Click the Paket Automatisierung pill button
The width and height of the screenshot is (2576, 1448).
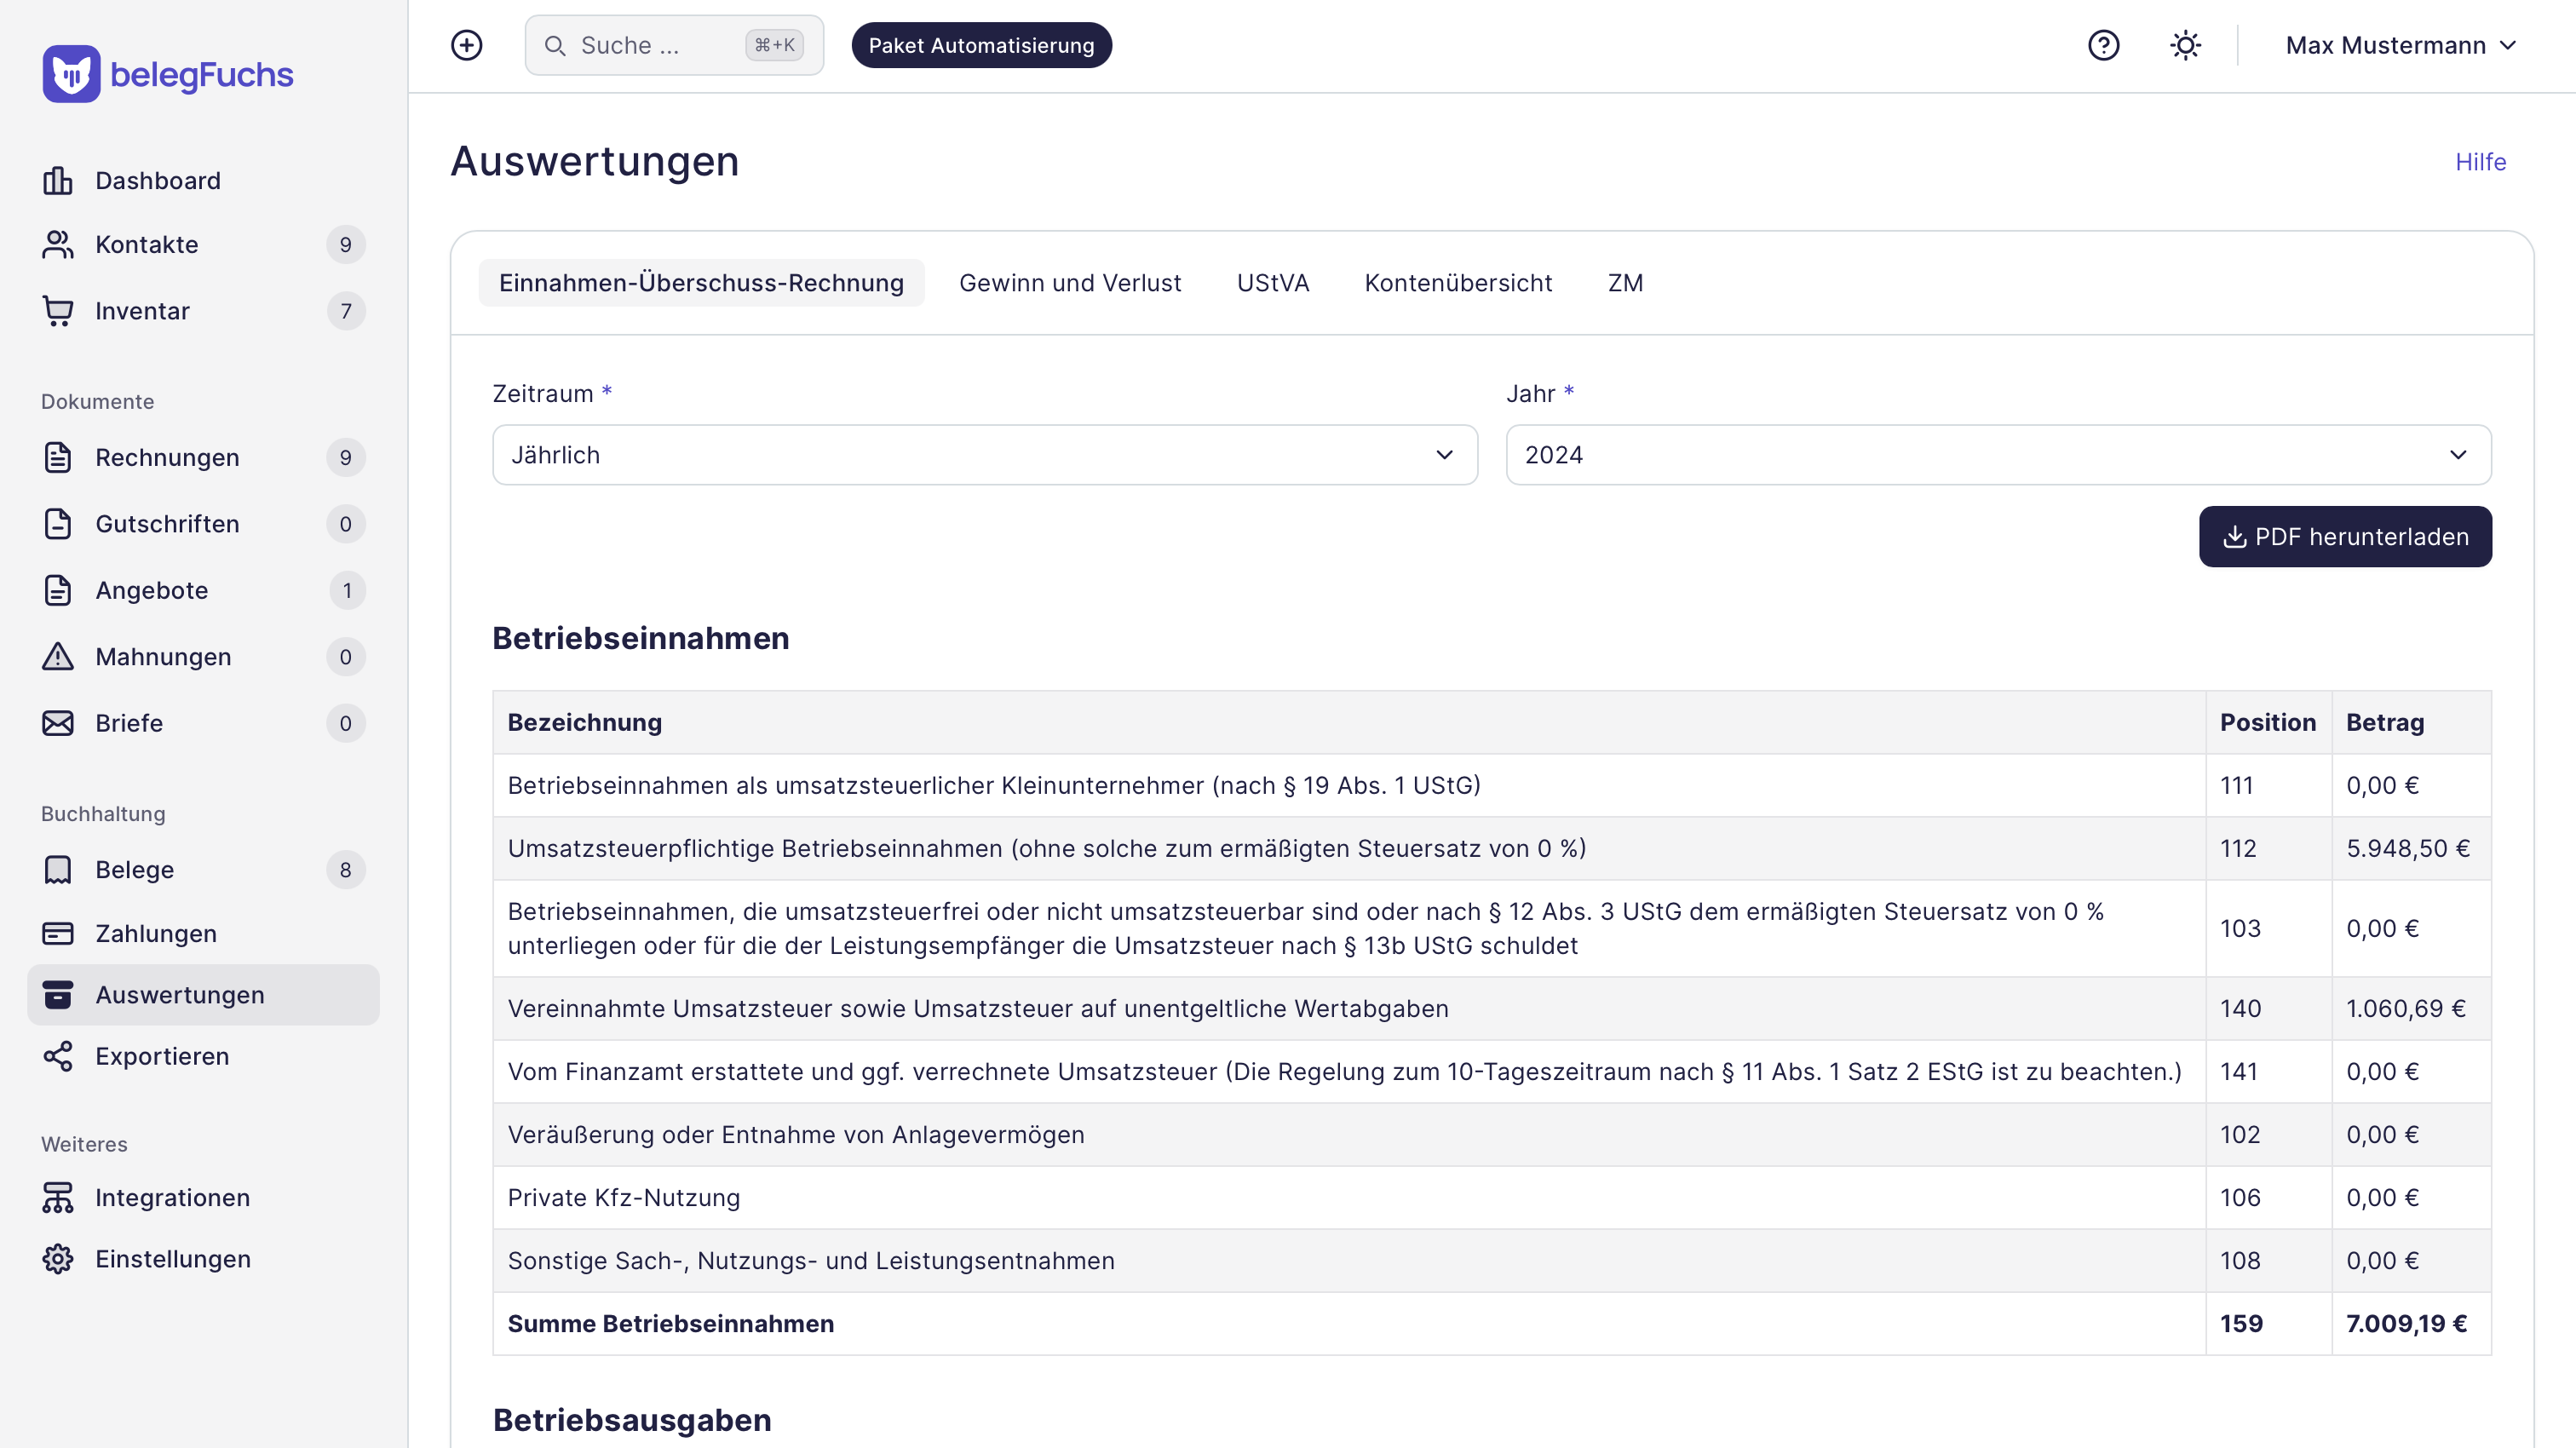pos(981,45)
